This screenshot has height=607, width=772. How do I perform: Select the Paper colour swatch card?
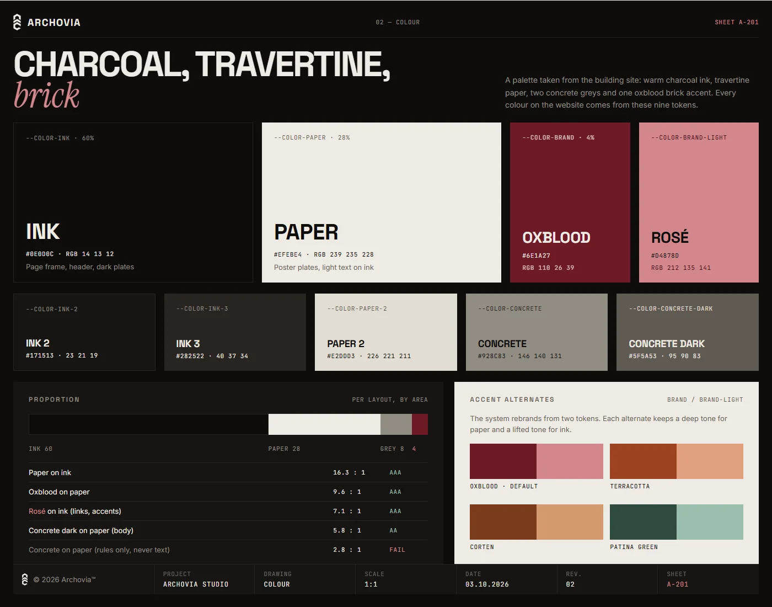coord(382,203)
